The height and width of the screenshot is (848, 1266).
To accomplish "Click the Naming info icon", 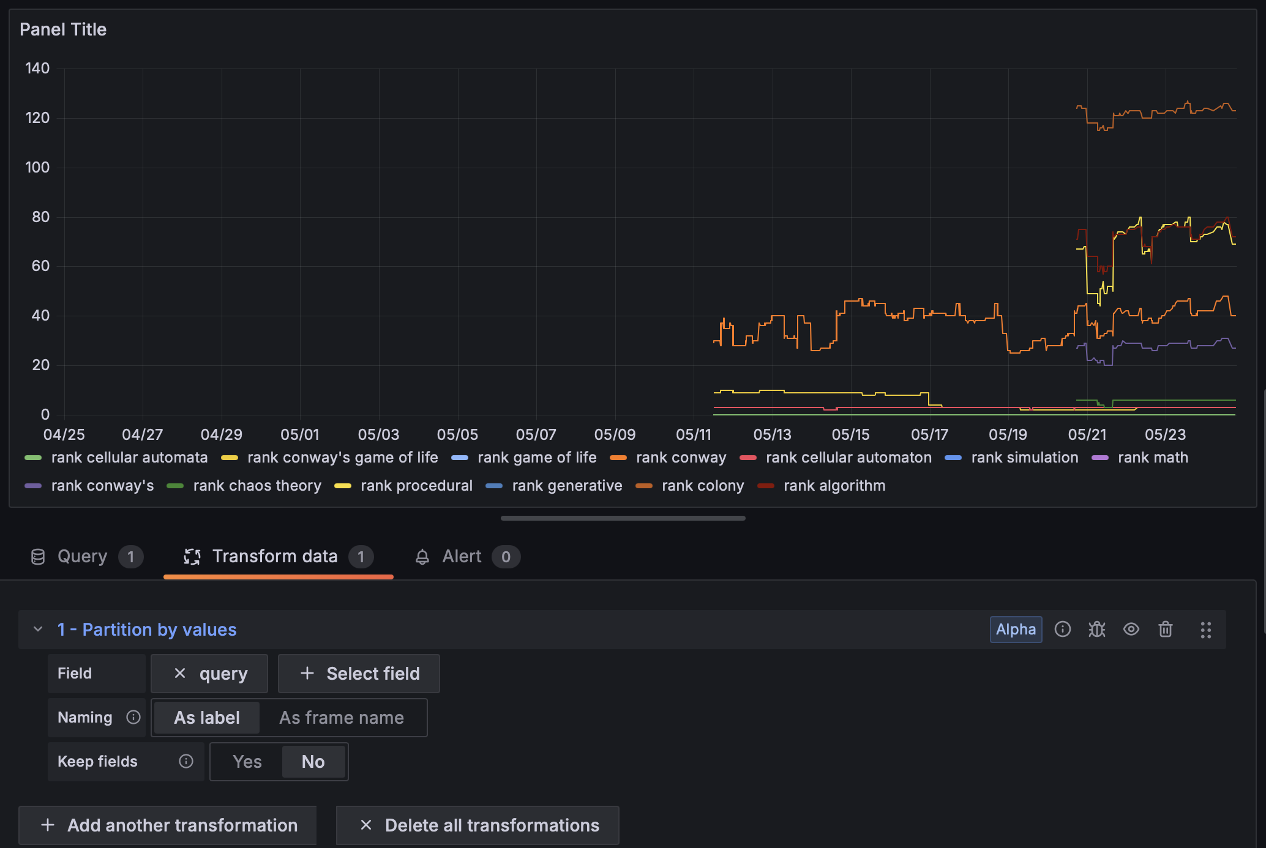I will [133, 717].
